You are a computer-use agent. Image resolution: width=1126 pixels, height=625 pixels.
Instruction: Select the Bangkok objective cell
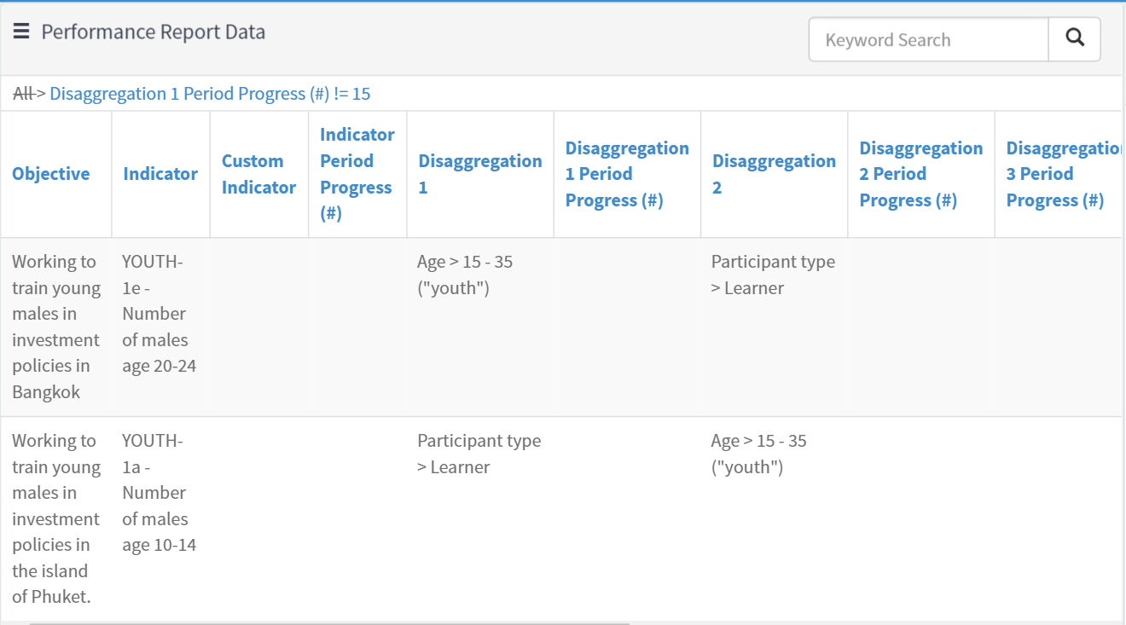(55, 327)
